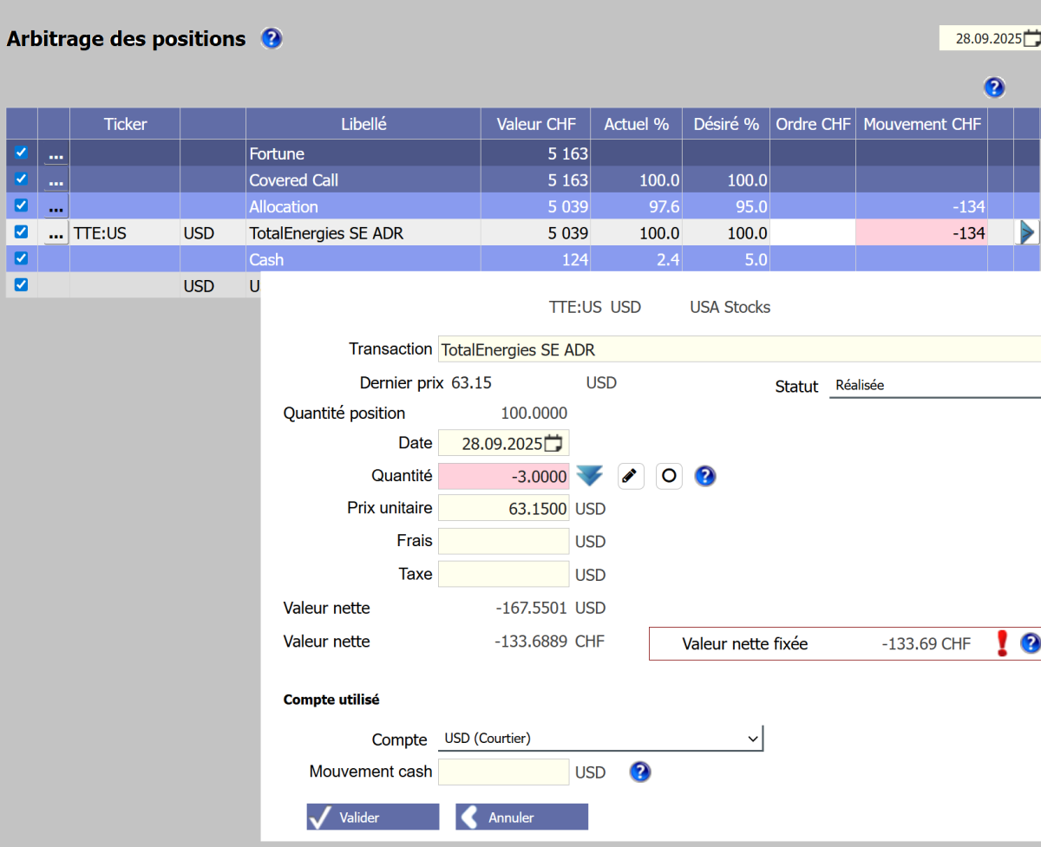Screen dimensions: 1041x847
Task: Click the Désiré % column header
Action: point(726,124)
